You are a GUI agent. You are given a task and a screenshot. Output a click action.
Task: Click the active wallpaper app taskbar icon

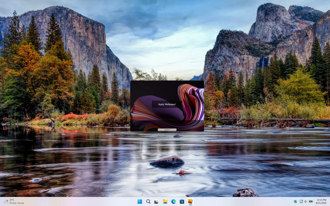pyautogui.click(x=190, y=202)
